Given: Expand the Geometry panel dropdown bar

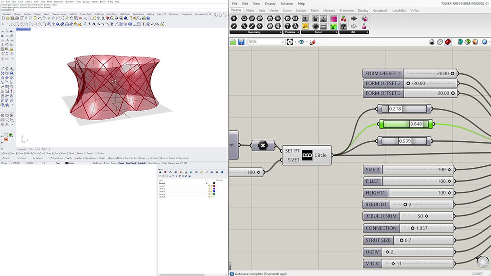Looking at the screenshot, I should (x=256, y=32).
